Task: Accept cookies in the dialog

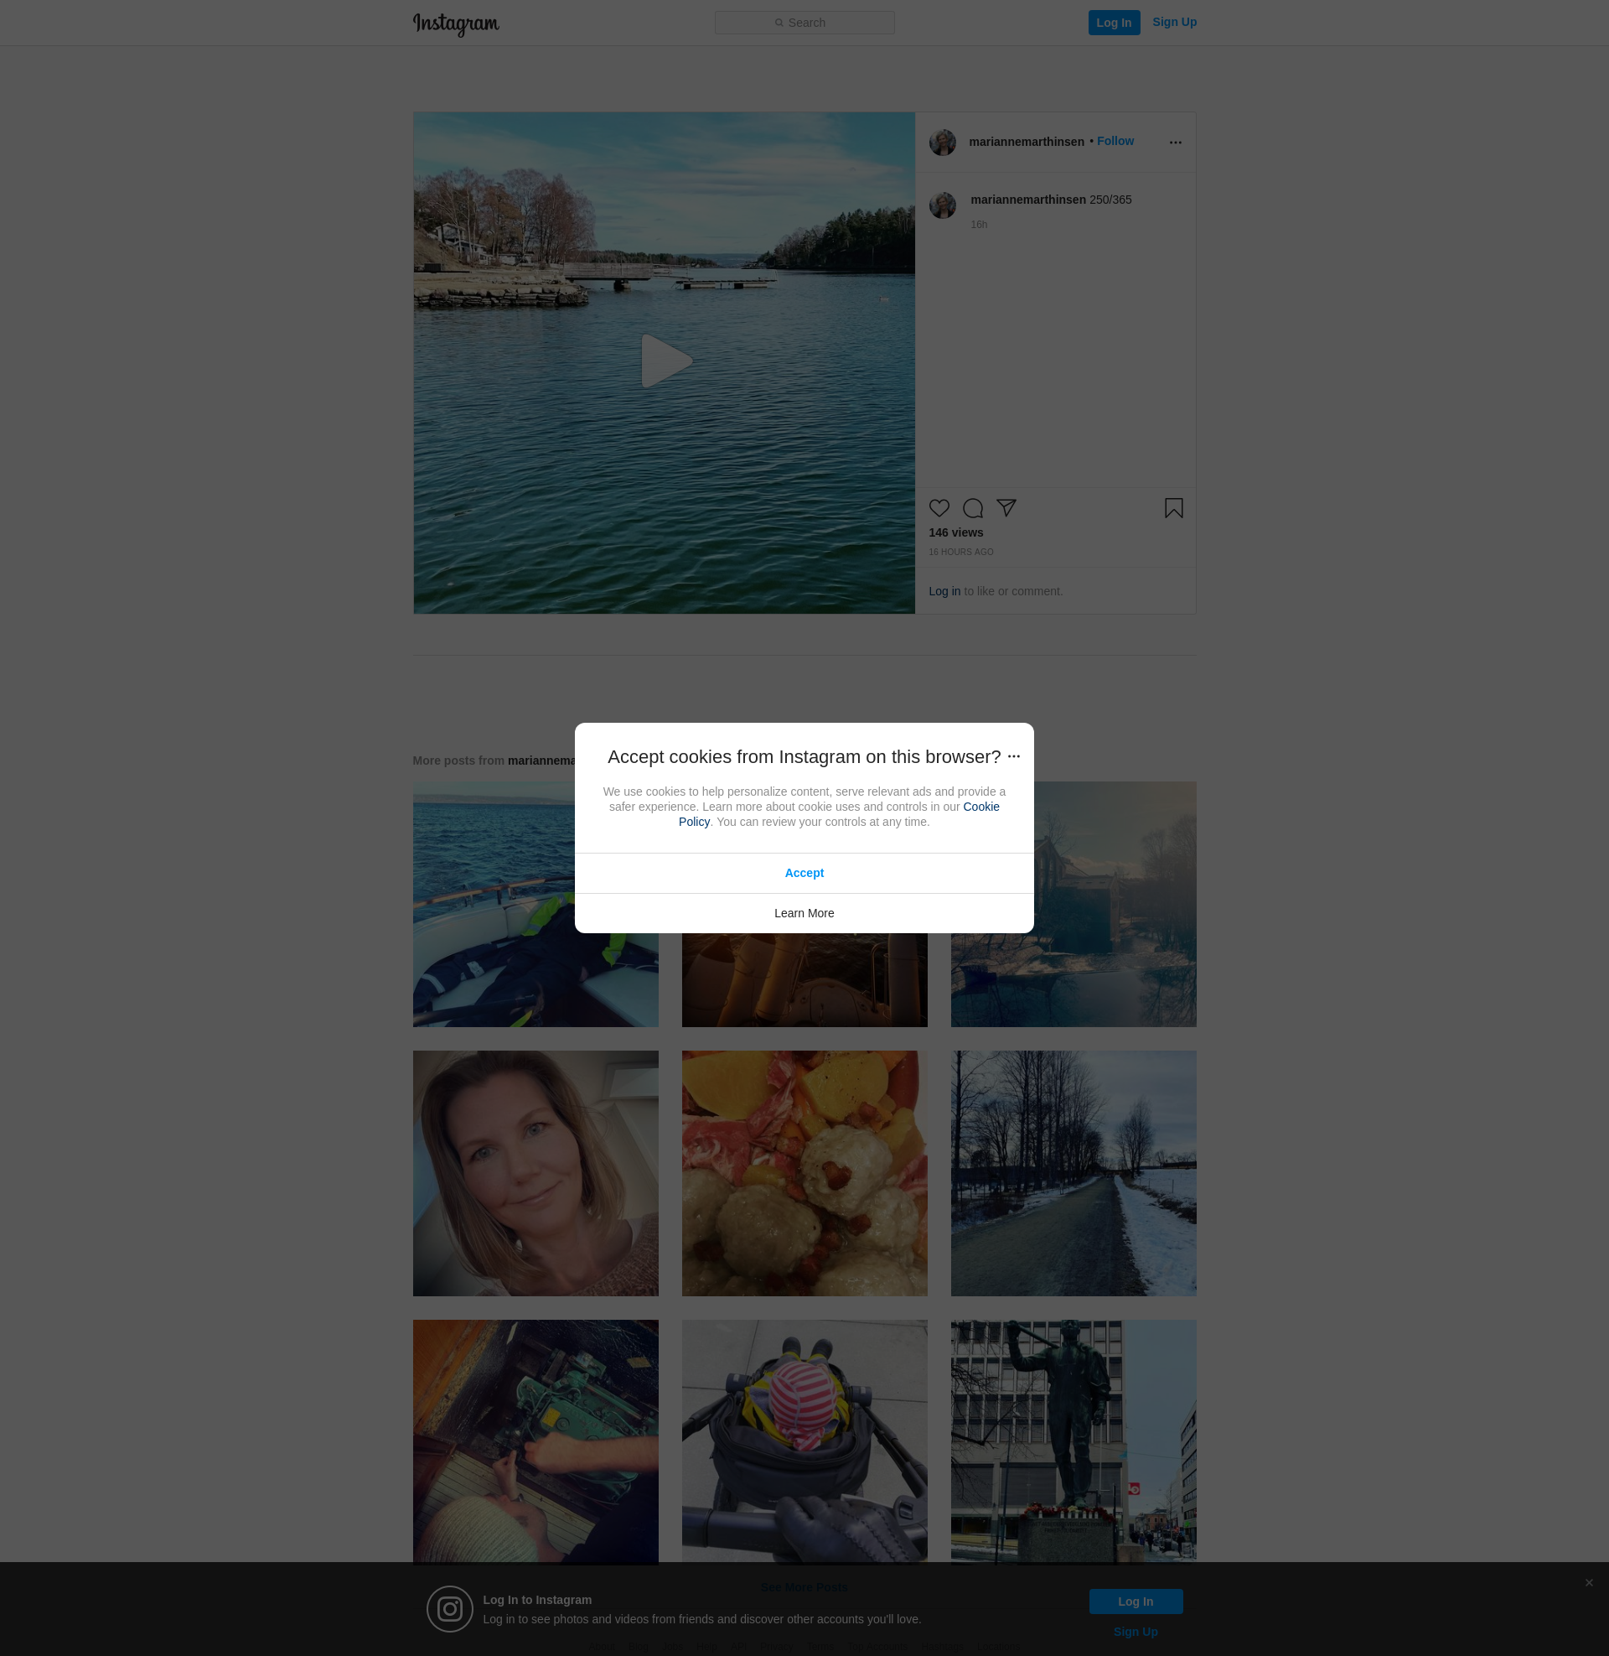Action: coord(804,873)
